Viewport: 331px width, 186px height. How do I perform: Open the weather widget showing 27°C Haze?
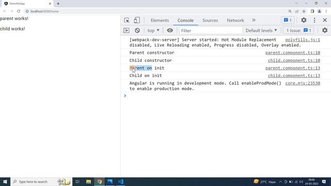point(265,181)
